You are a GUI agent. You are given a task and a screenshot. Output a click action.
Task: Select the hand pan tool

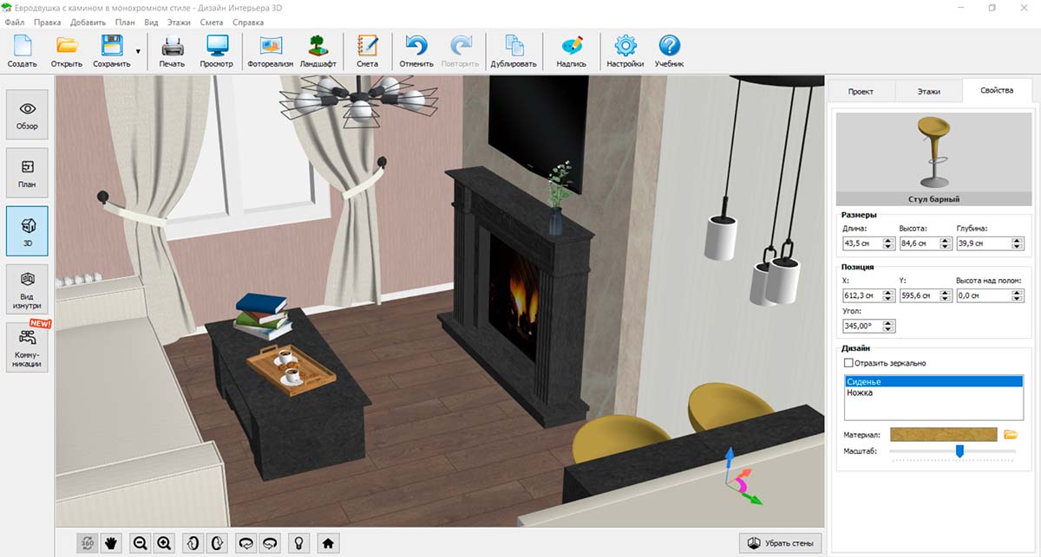[x=111, y=543]
